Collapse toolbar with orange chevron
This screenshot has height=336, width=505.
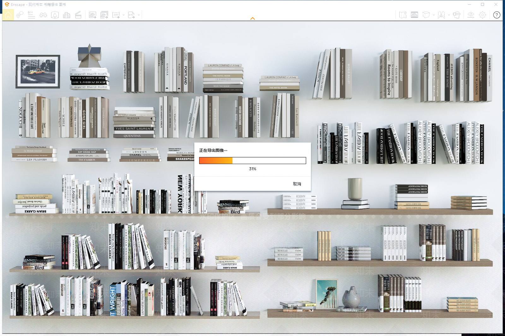252,19
